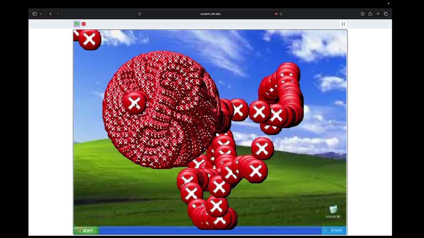Show Safari downloads
The height and width of the screenshot is (238, 424).
coord(363,14)
